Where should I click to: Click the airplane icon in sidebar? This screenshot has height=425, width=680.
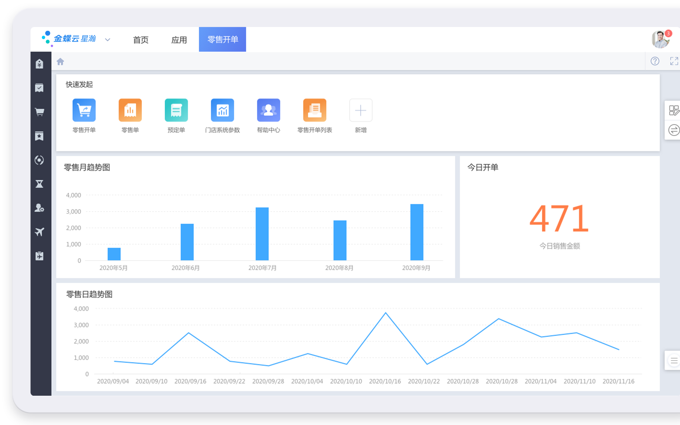point(39,232)
